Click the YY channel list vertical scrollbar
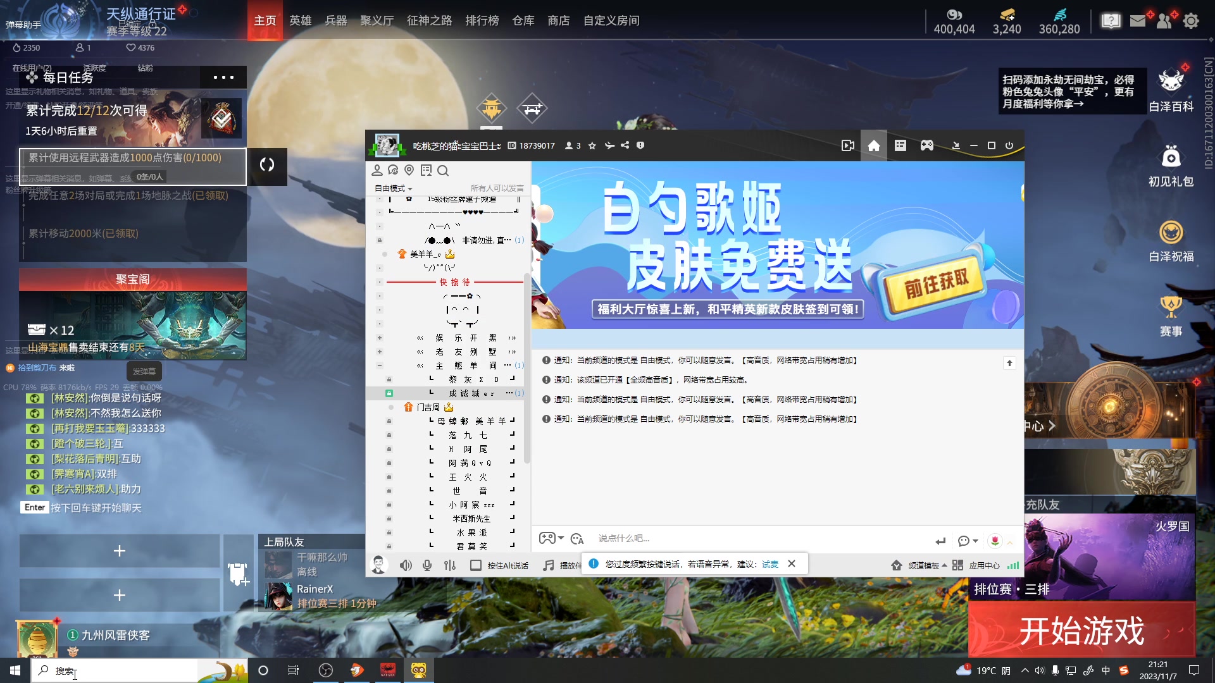The image size is (1215, 683). [x=527, y=369]
